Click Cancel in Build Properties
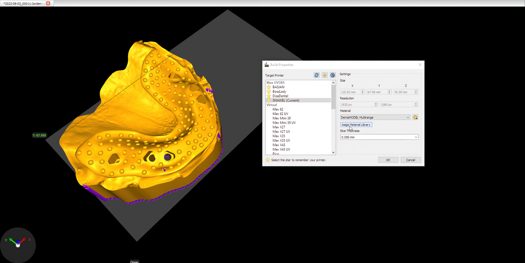 point(410,160)
